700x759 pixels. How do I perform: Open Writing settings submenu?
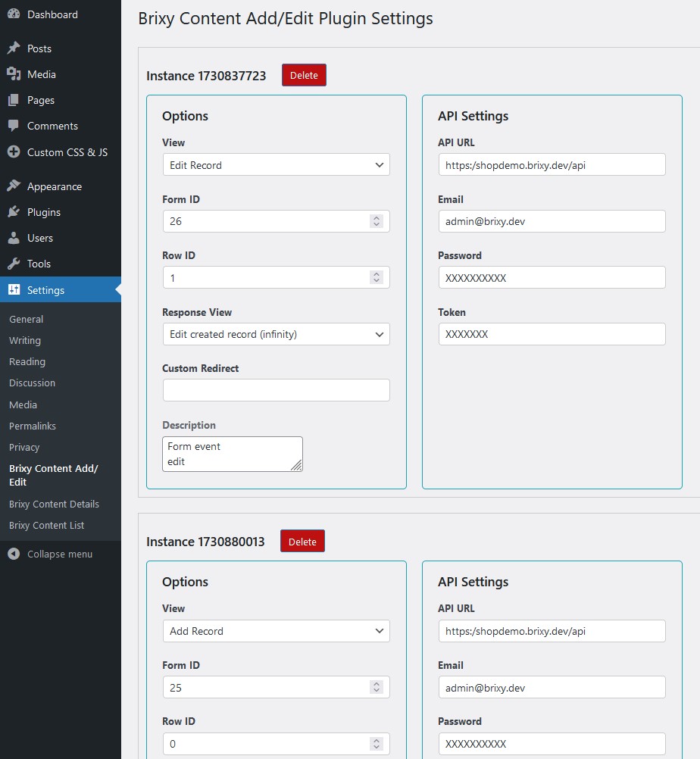25,340
